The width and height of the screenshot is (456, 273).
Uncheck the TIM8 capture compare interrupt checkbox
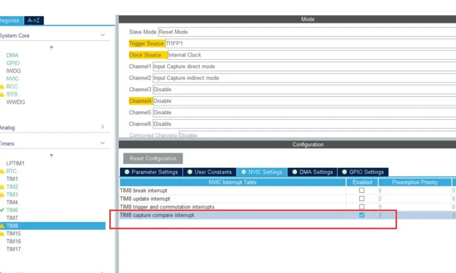tap(361, 215)
